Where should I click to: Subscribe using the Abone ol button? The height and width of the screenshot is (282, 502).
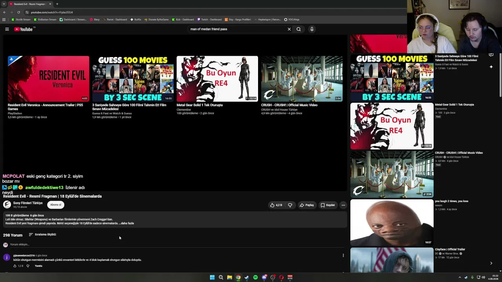pos(56,204)
